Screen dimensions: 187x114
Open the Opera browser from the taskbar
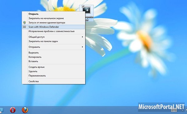(x=13, y=110)
